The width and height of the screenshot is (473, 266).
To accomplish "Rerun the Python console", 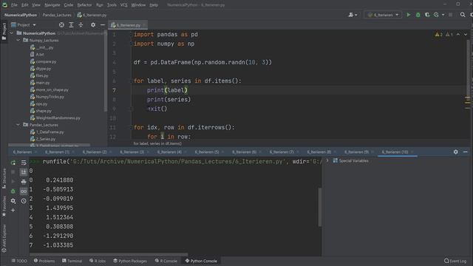I will click(13, 163).
